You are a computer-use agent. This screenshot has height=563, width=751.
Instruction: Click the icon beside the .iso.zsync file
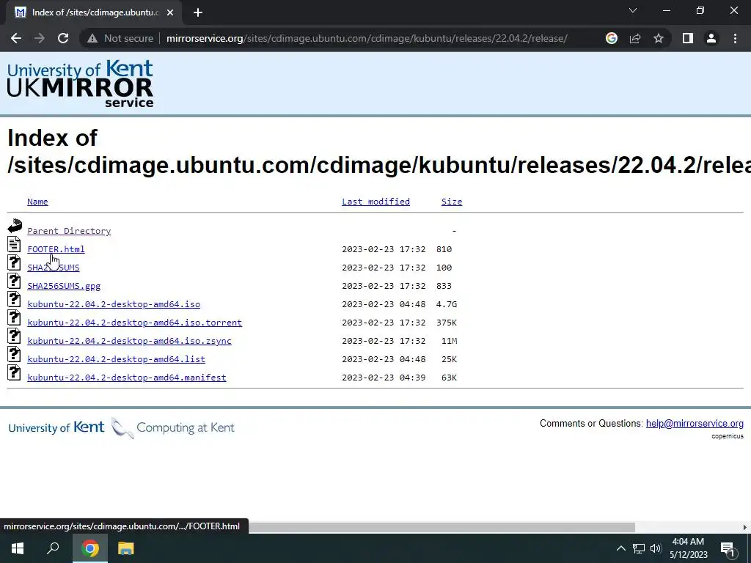(15, 336)
